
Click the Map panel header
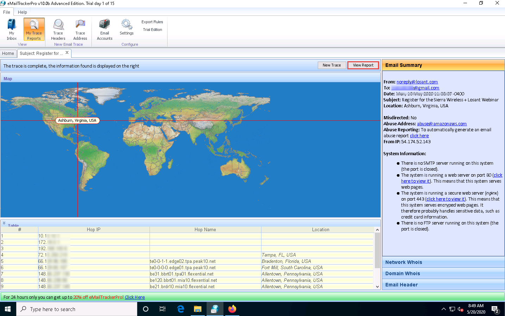click(x=190, y=78)
